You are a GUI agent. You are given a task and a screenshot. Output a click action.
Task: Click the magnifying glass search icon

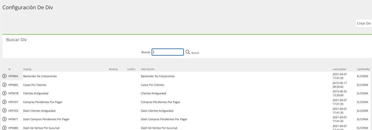[188, 52]
